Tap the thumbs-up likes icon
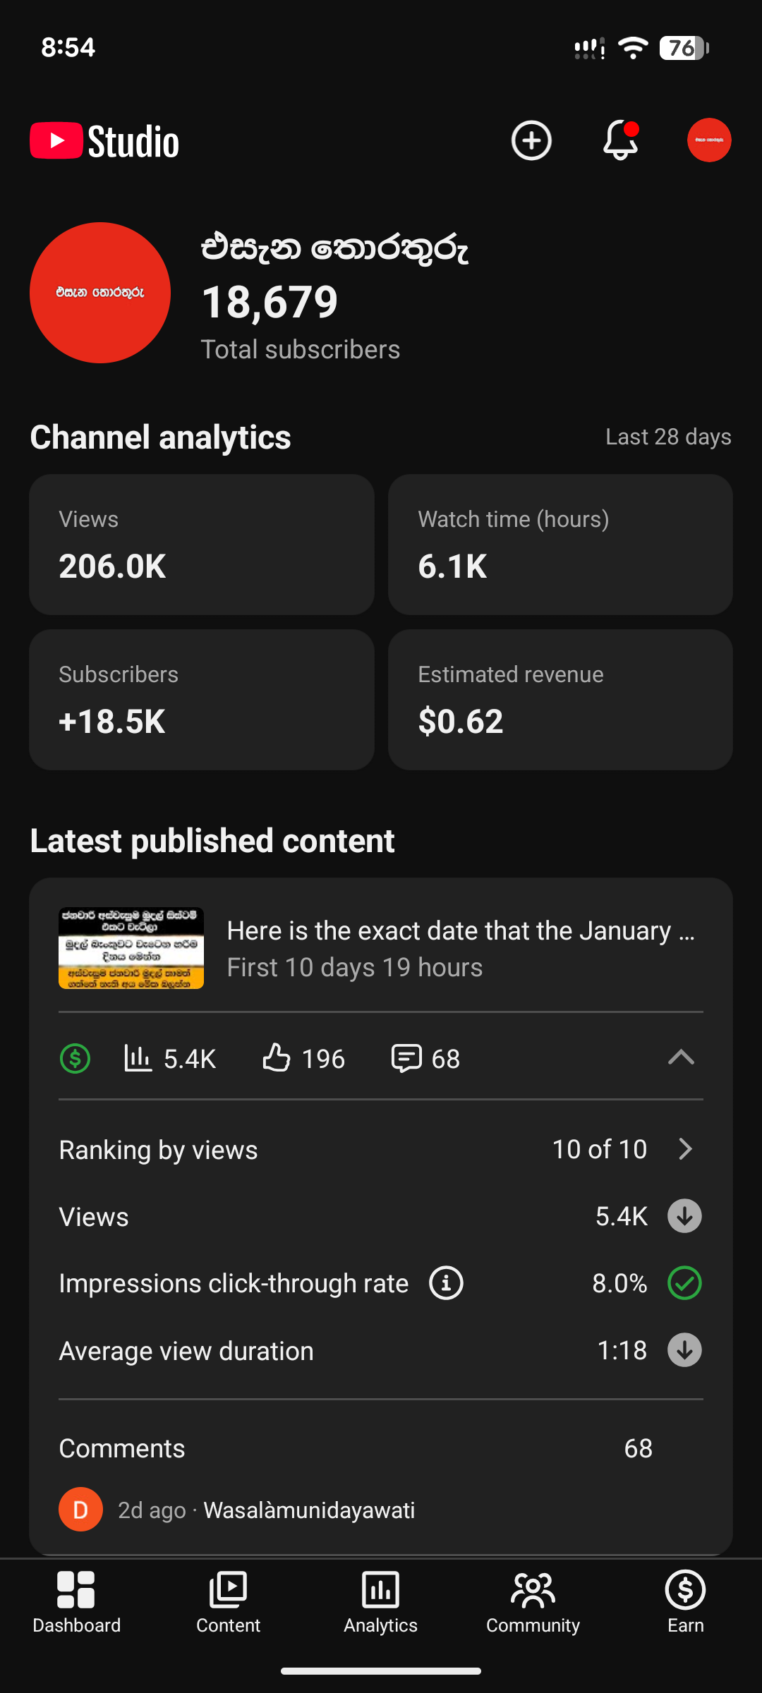 click(x=277, y=1058)
